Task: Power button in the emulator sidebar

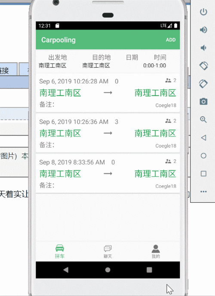Action: (203, 12)
